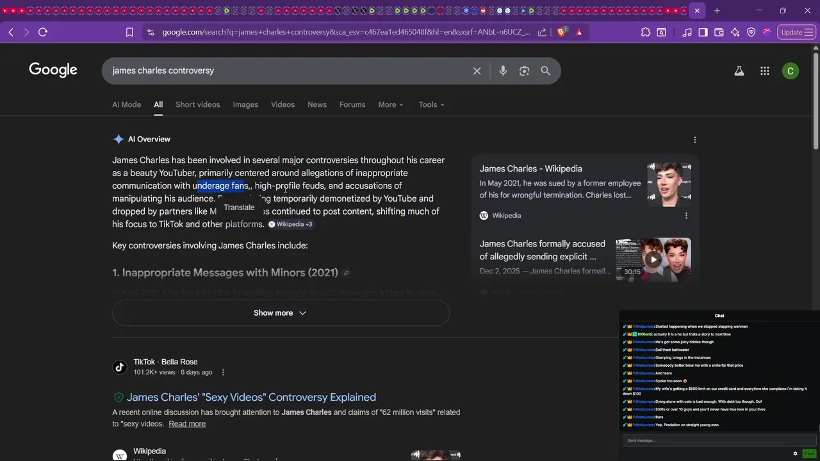Go to the Google logo homepage
Viewport: 820px width, 461px height.
point(53,70)
